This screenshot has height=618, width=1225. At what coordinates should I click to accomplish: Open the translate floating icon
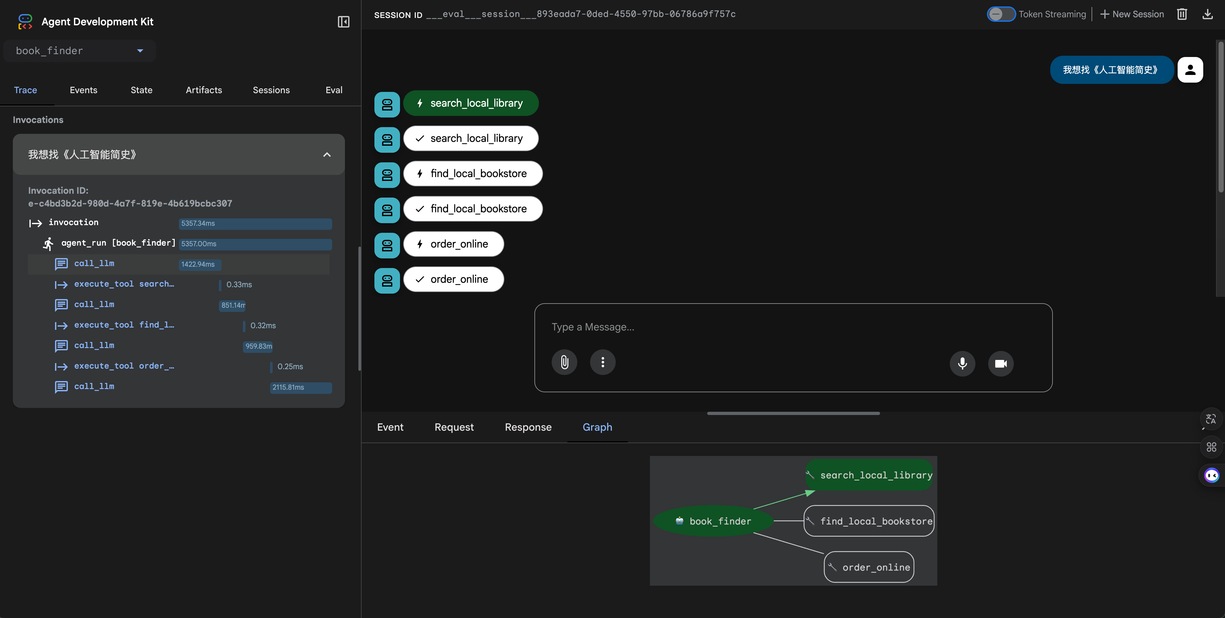click(x=1211, y=419)
